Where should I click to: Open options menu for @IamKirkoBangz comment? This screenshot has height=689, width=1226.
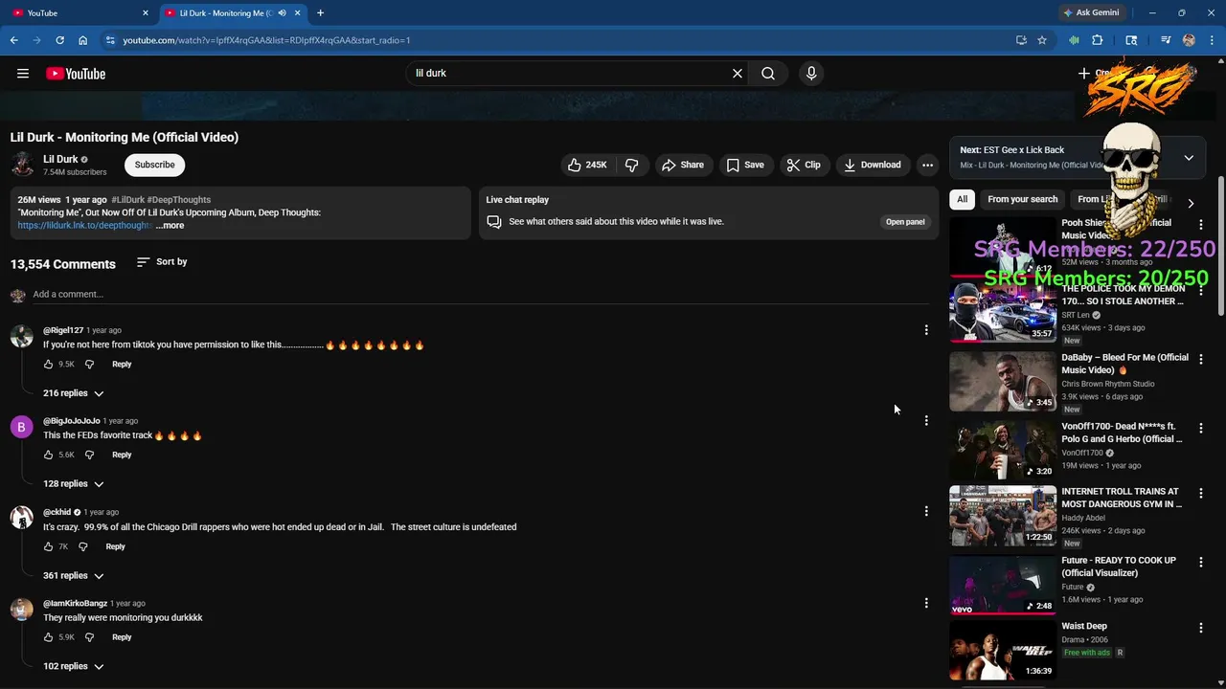coord(926,603)
